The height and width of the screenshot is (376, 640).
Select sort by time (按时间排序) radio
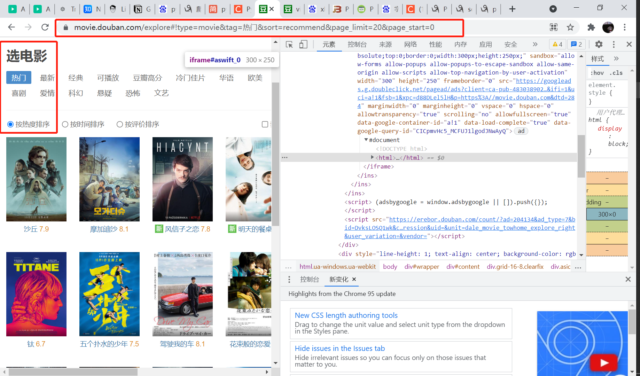click(65, 124)
